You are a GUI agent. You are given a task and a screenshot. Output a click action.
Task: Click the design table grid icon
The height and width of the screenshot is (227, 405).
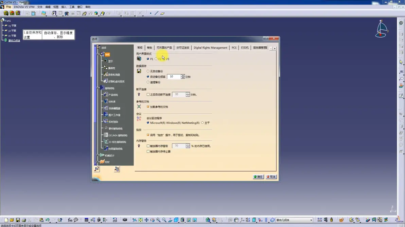pyautogui.click(x=87, y=220)
